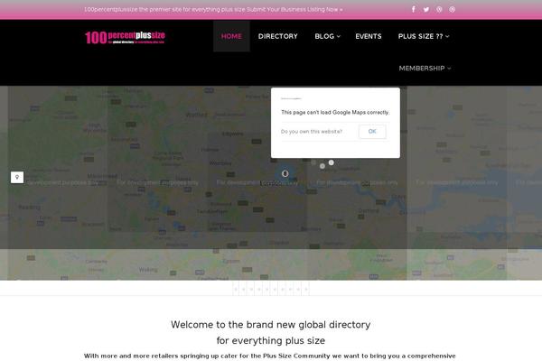Go to the HOME menu item

click(231, 36)
